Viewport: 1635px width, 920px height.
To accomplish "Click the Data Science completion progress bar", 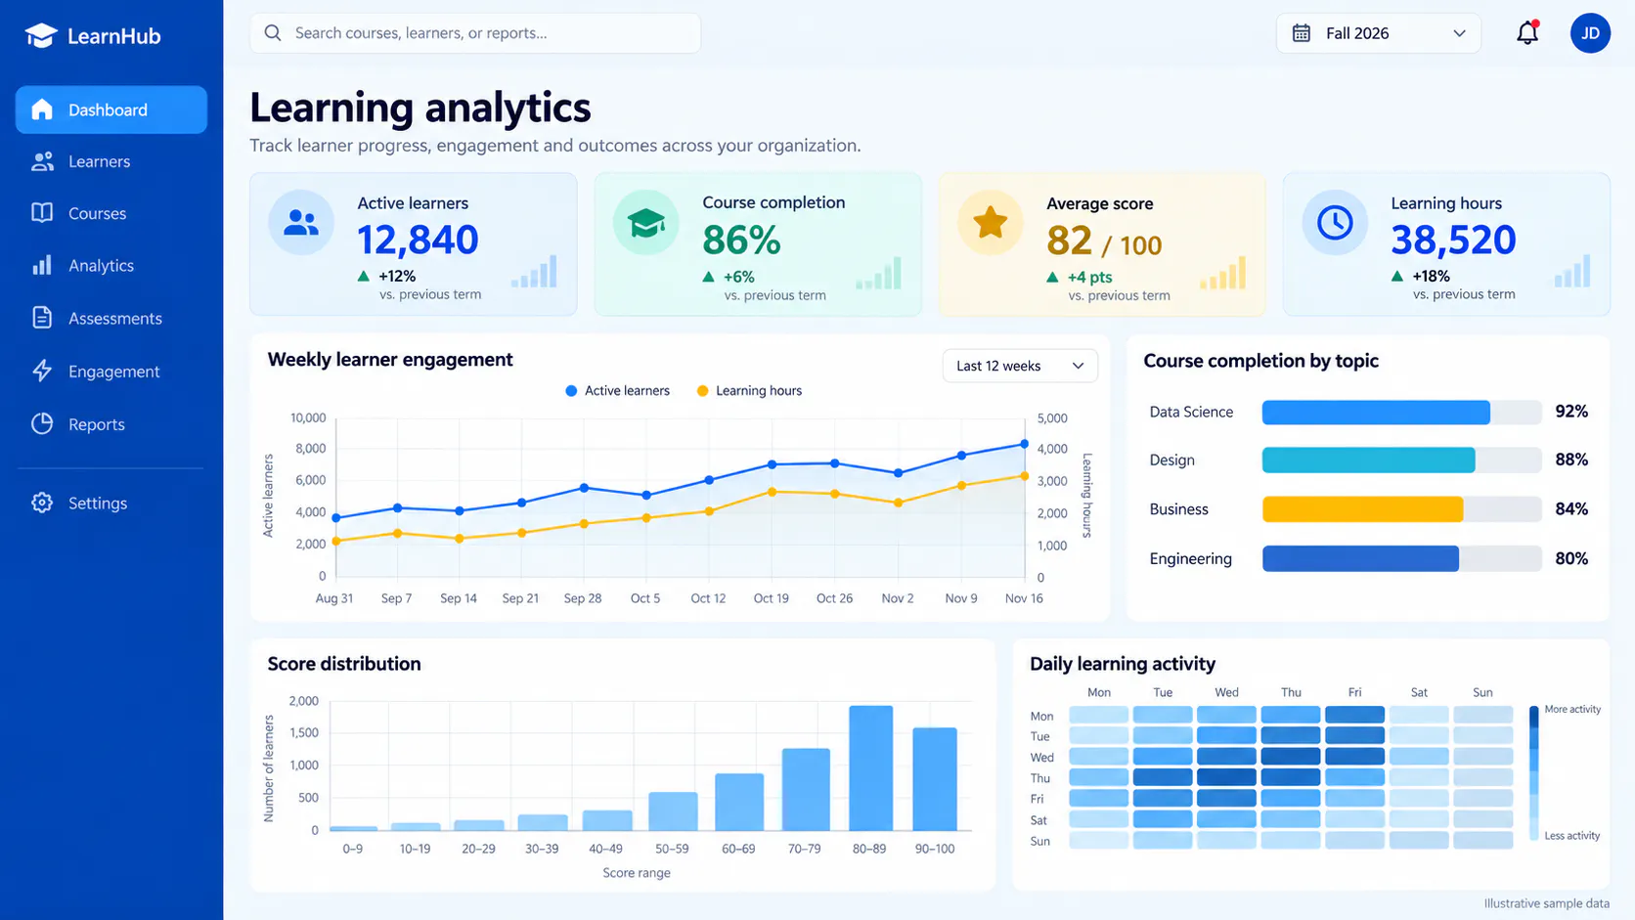I will pyautogui.click(x=1401, y=413).
